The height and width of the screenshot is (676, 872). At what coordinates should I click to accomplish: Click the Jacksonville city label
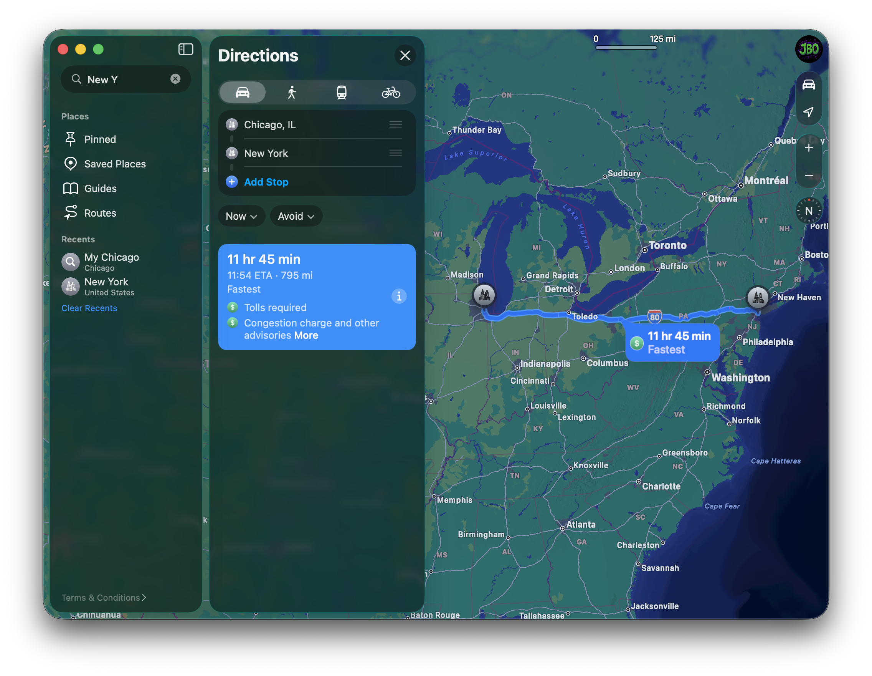coord(655,606)
